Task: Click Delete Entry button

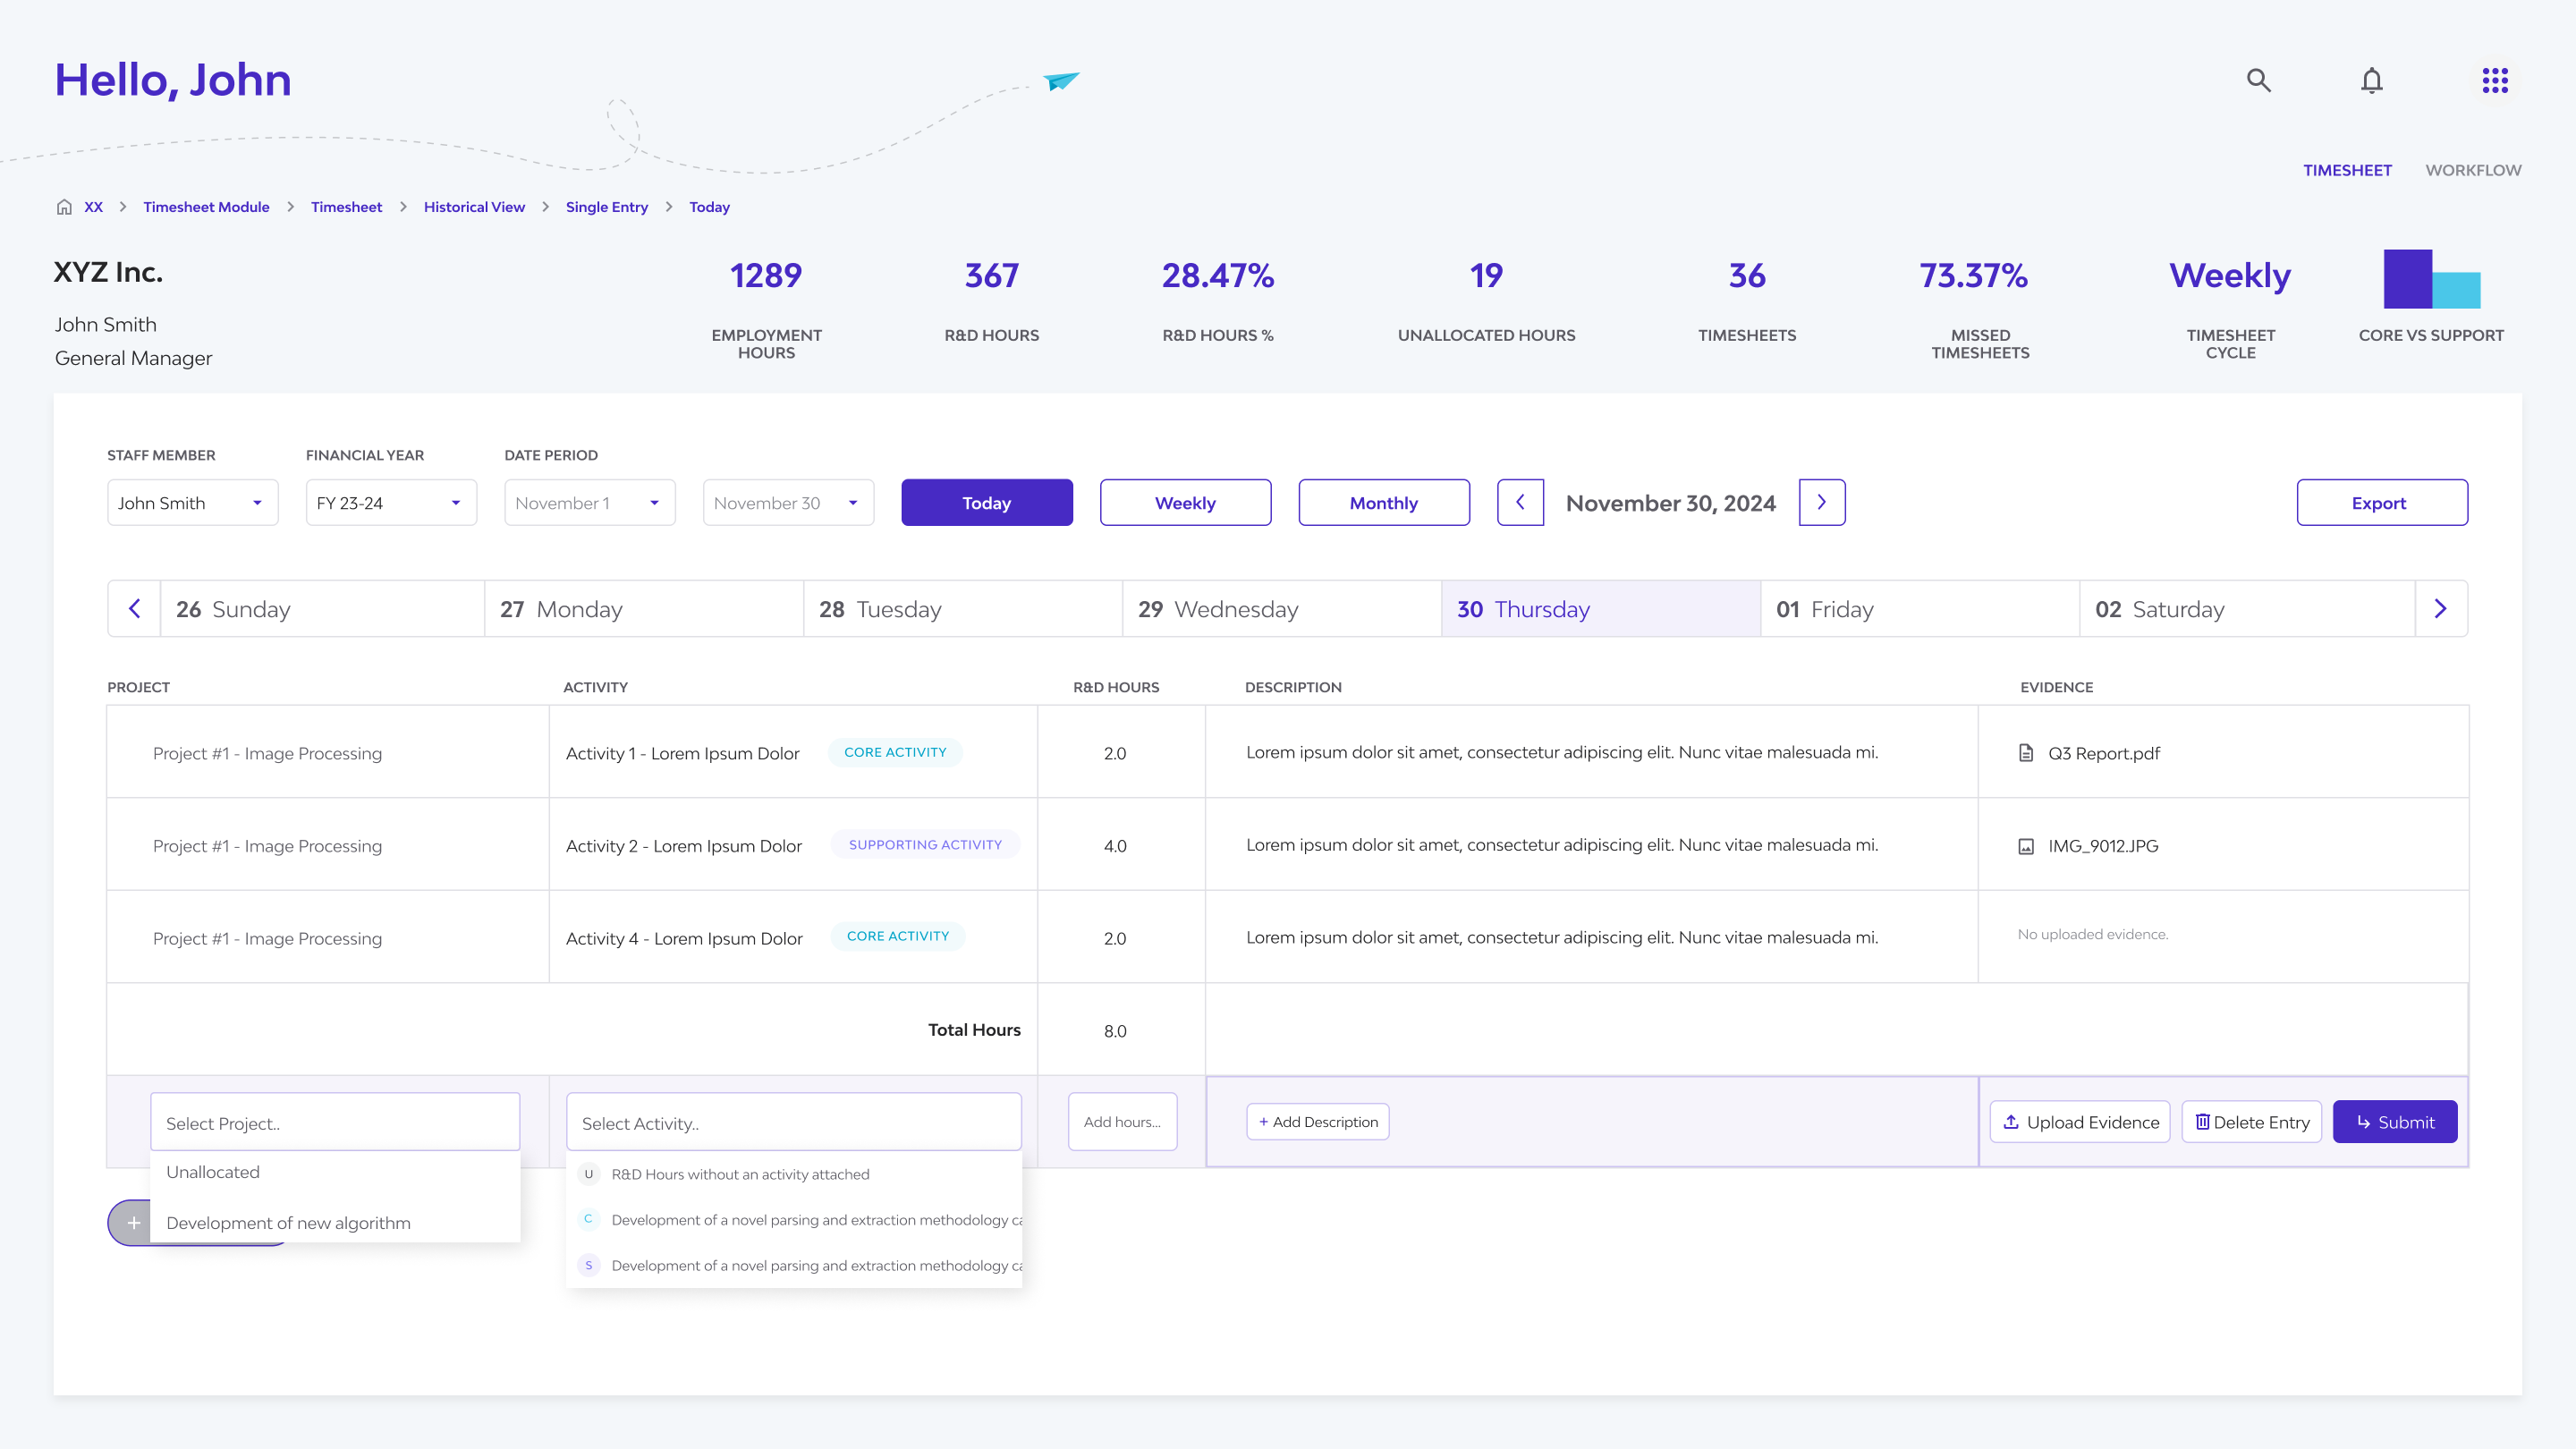Action: pos(2252,1121)
